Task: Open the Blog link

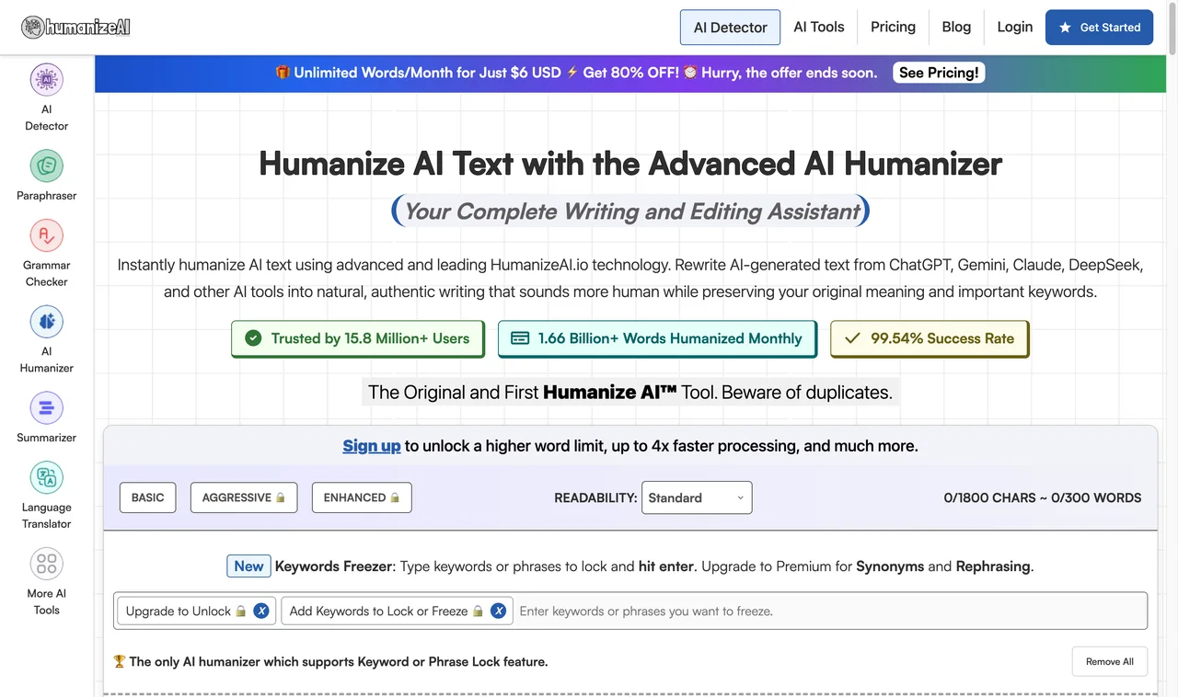Action: [x=956, y=27]
